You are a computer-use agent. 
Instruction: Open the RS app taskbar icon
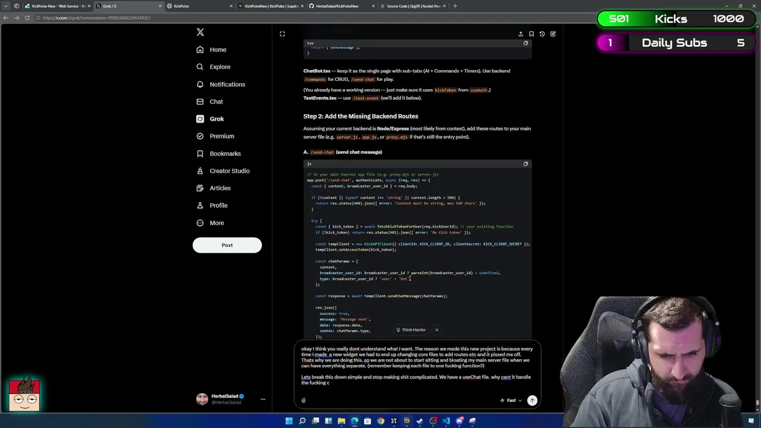407,421
